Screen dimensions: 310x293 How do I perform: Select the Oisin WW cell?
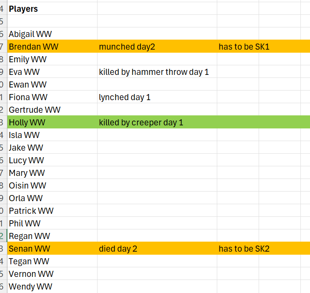pyautogui.click(x=27, y=185)
